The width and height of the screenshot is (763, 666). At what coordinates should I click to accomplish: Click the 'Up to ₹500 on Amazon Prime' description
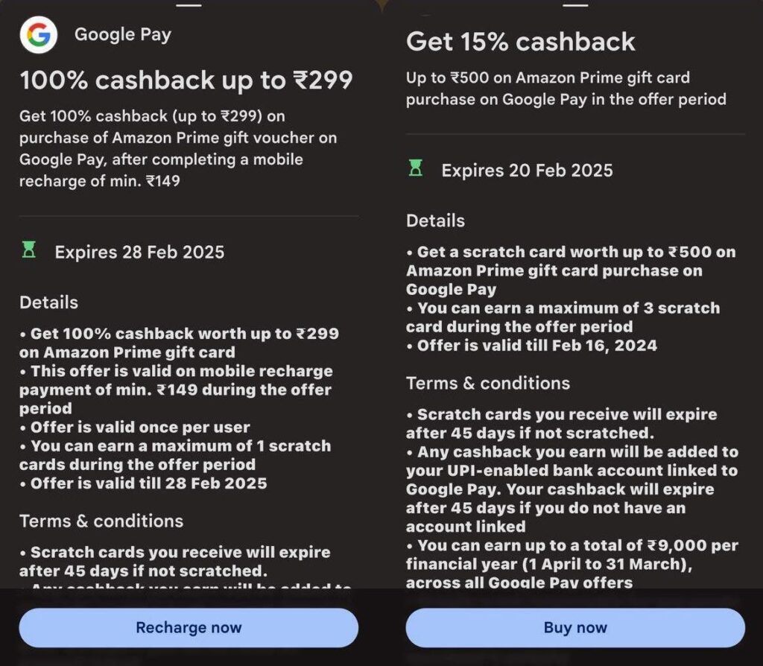click(566, 88)
